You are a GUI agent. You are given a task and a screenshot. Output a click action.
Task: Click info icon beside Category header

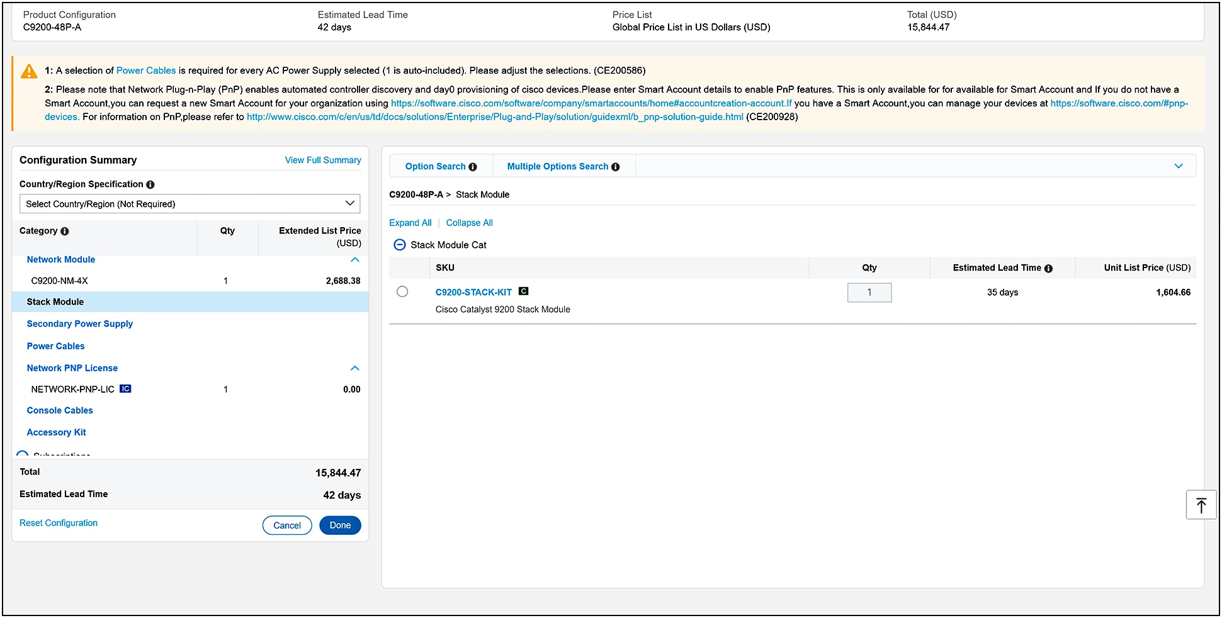click(x=65, y=231)
